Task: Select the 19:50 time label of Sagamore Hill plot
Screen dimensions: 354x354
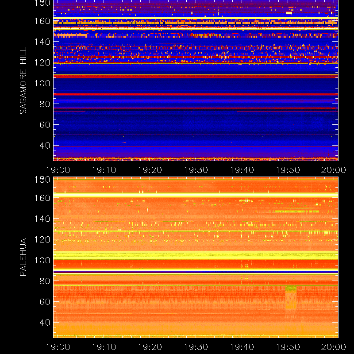Action: [x=288, y=170]
